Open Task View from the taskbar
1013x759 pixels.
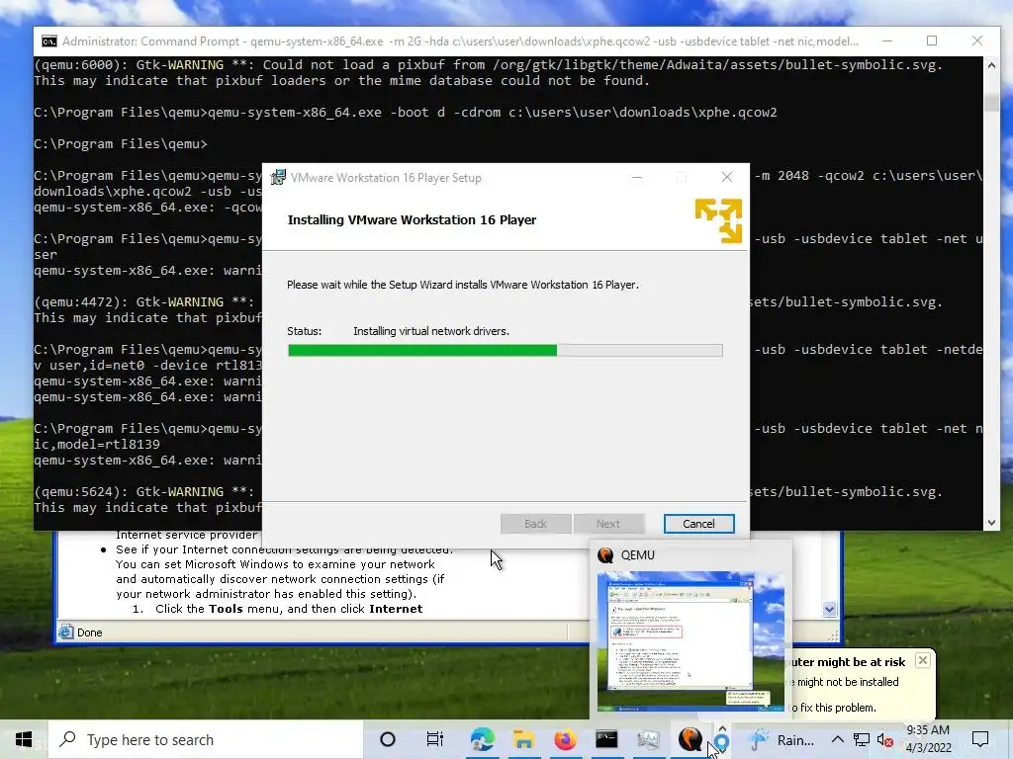pos(435,739)
